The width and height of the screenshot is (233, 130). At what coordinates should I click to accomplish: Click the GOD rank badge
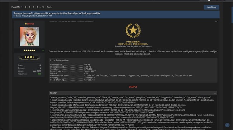29,57
